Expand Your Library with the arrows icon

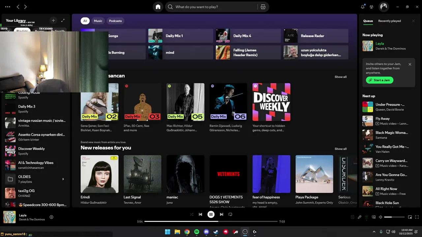click(63, 20)
